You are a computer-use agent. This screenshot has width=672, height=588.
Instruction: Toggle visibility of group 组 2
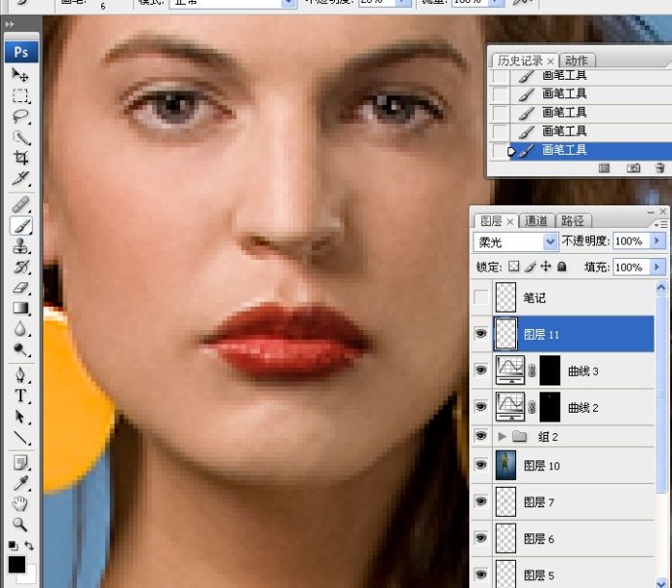click(x=481, y=436)
